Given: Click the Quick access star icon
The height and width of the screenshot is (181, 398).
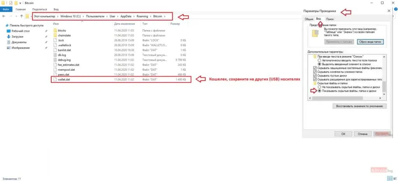Looking at the screenshot, I should click(x=7, y=26).
